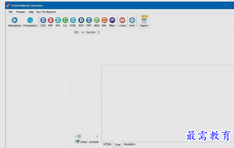Convert to EML format
This screenshot has height=148, width=234.
104,22
